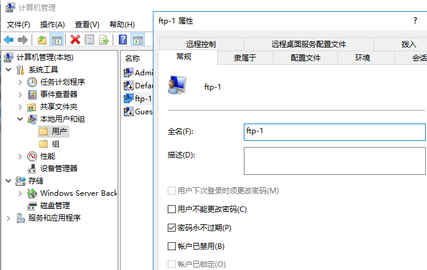427x270 pixels.
Task: Collapse the 存储 node
Action: [x=9, y=181]
